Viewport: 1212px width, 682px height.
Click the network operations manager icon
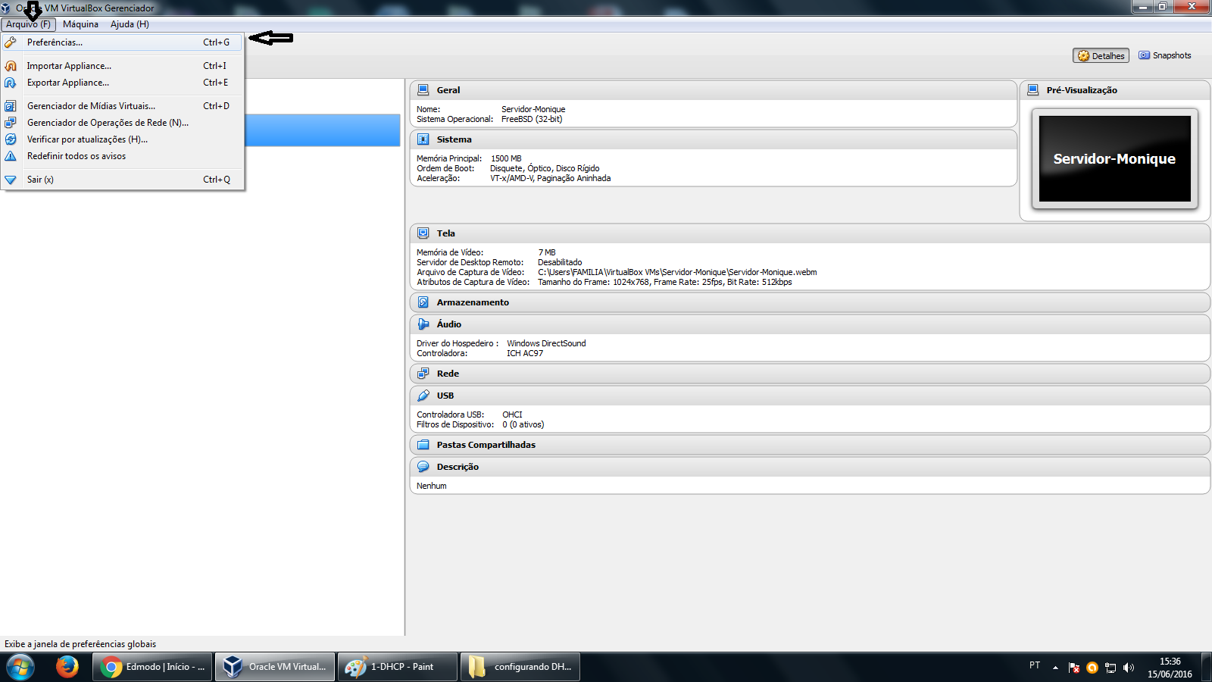11,123
